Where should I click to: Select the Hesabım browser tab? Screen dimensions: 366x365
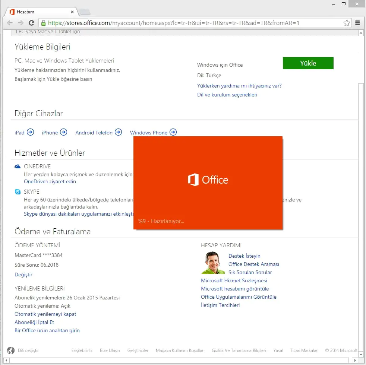click(x=42, y=12)
